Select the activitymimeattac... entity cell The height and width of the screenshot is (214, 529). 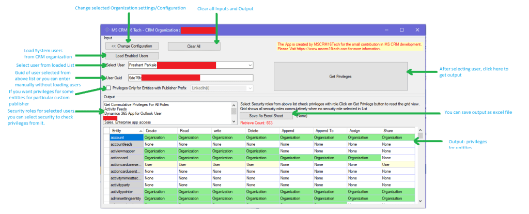[127, 178]
